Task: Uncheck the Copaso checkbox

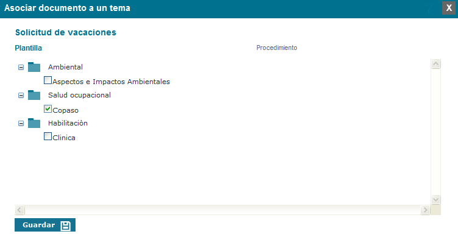Action: (x=48, y=108)
